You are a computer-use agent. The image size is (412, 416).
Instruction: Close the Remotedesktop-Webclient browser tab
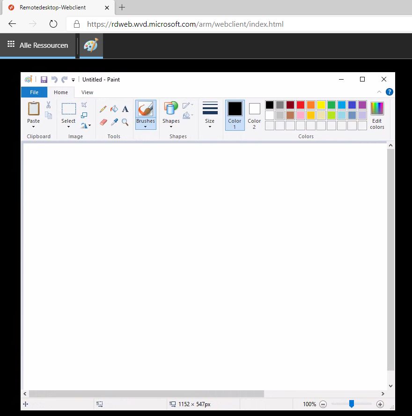coord(107,7)
